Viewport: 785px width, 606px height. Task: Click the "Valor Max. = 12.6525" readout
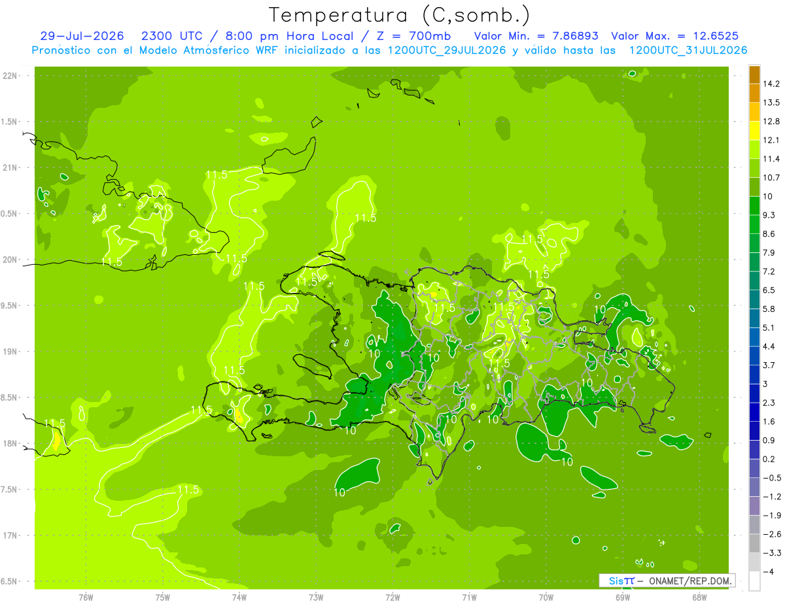pos(675,36)
